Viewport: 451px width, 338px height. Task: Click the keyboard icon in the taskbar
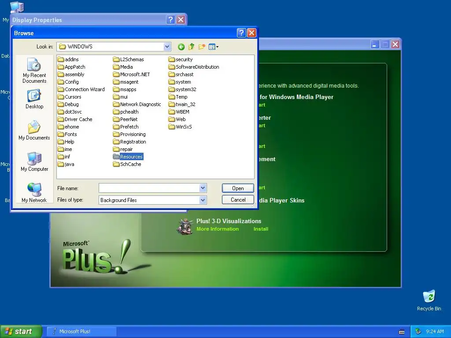coord(402,332)
